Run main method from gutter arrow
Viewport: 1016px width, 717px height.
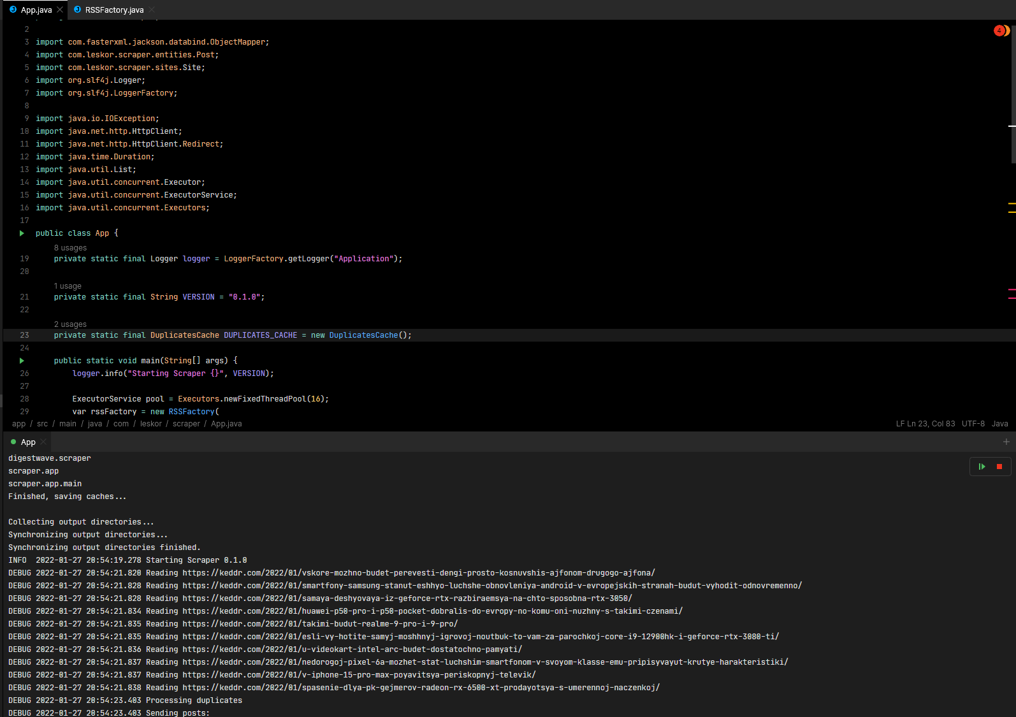pos(22,361)
